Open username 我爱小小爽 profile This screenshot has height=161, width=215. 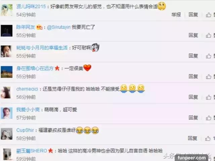tap(28, 109)
